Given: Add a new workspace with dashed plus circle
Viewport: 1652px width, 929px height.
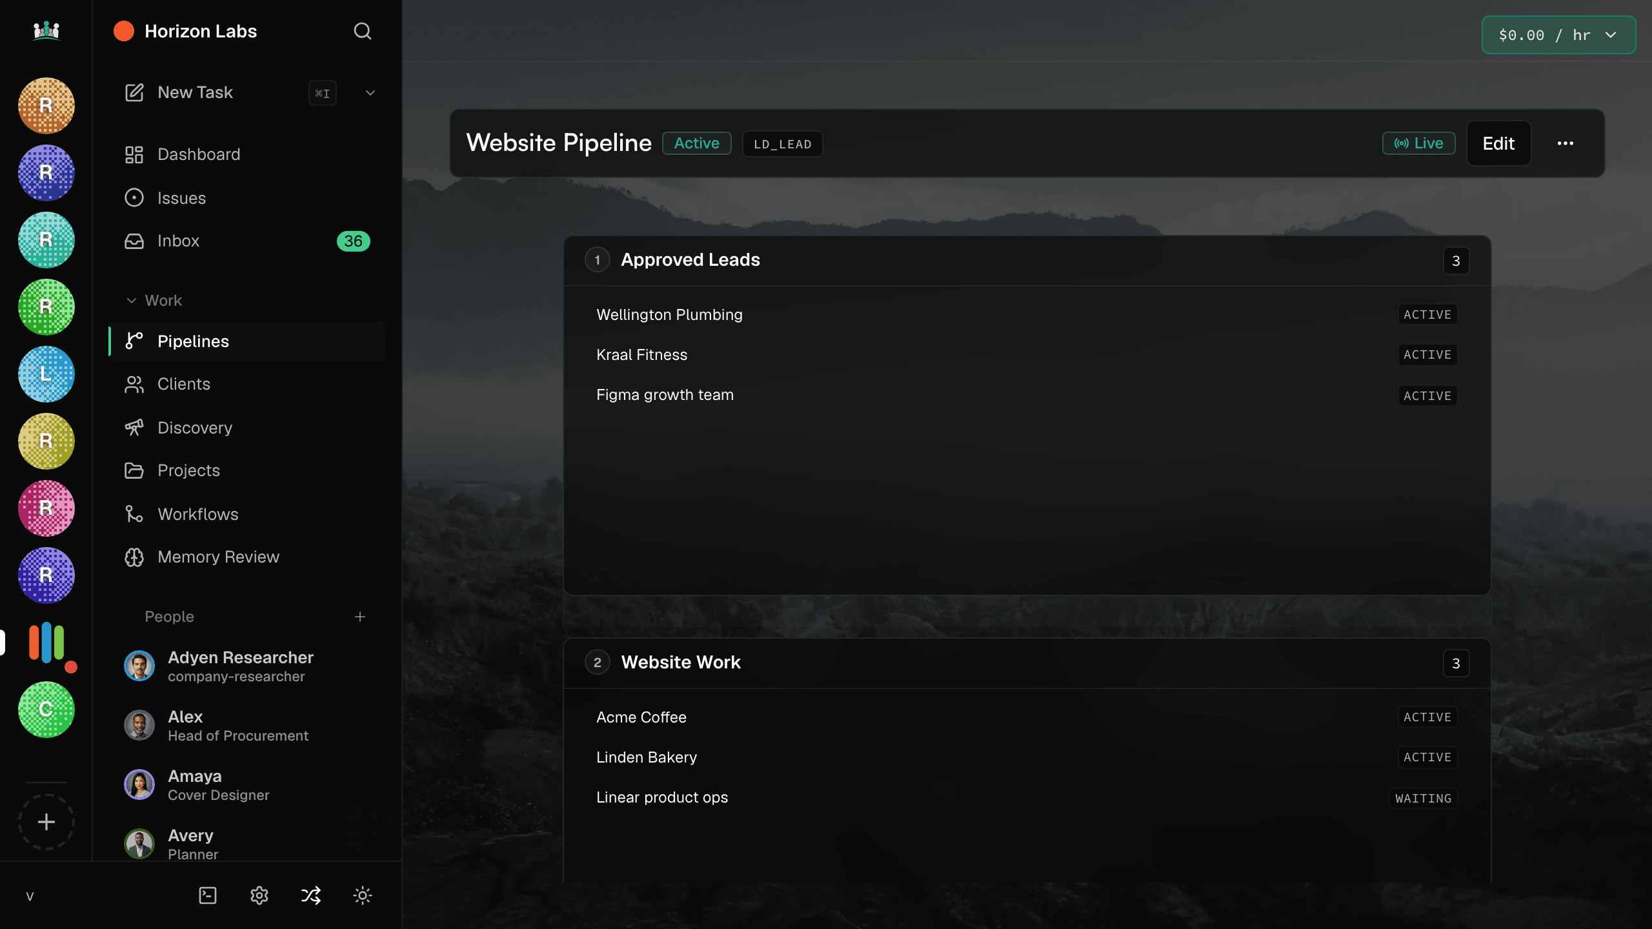Looking at the screenshot, I should [46, 822].
